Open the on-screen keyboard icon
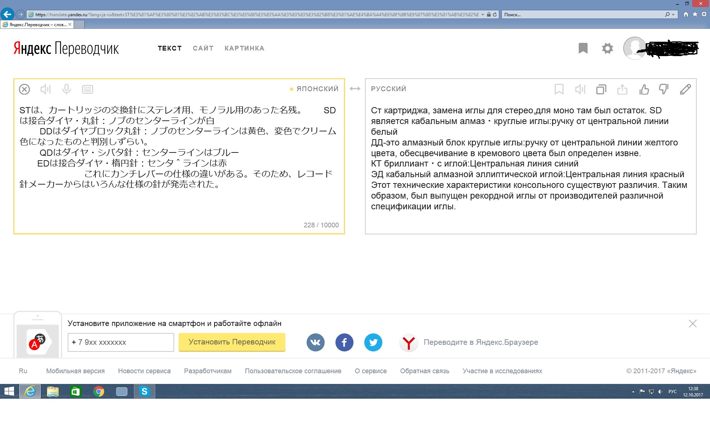The width and height of the screenshot is (710, 443). pyautogui.click(x=88, y=89)
